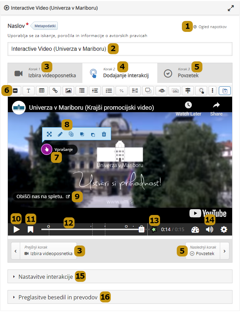Add a Mark the Words interaction
Image resolution: width=240 pixels, height=312 pixels.
point(162,91)
